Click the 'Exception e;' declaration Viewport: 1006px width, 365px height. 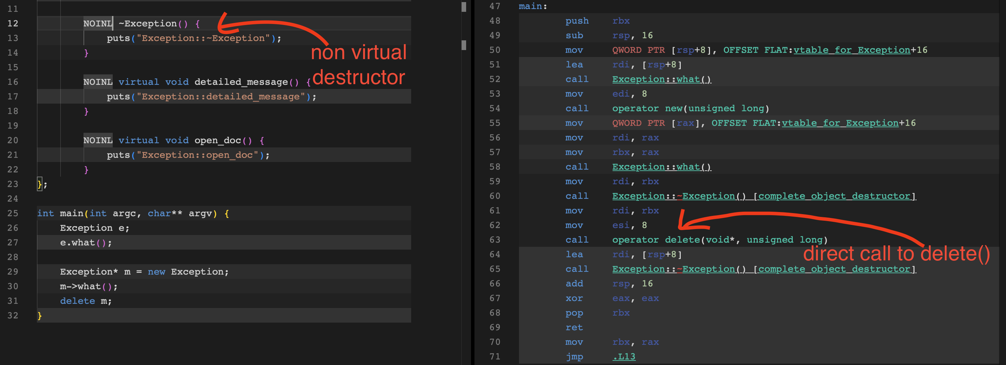[95, 228]
